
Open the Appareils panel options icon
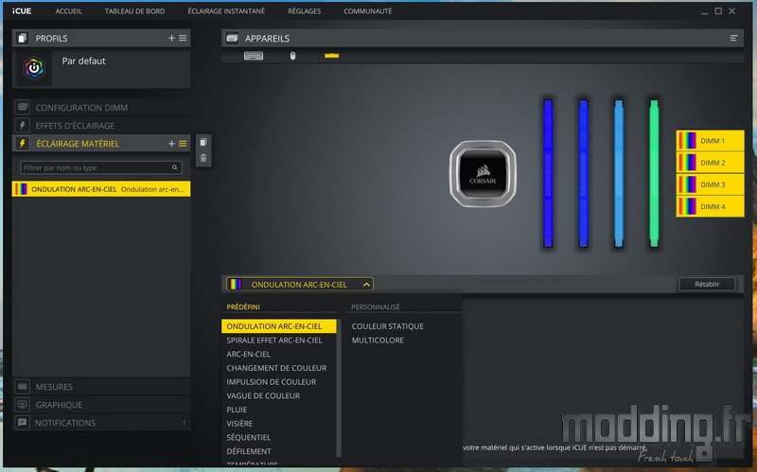coord(734,38)
